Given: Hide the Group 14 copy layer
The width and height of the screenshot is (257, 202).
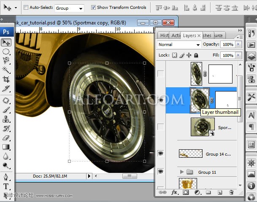Looking at the screenshot, I should coord(160,154).
